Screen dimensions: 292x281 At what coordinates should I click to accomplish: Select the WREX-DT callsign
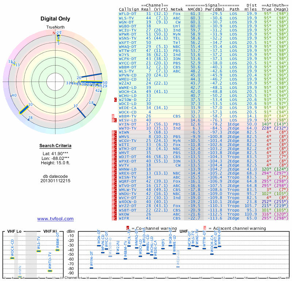pos(127,173)
